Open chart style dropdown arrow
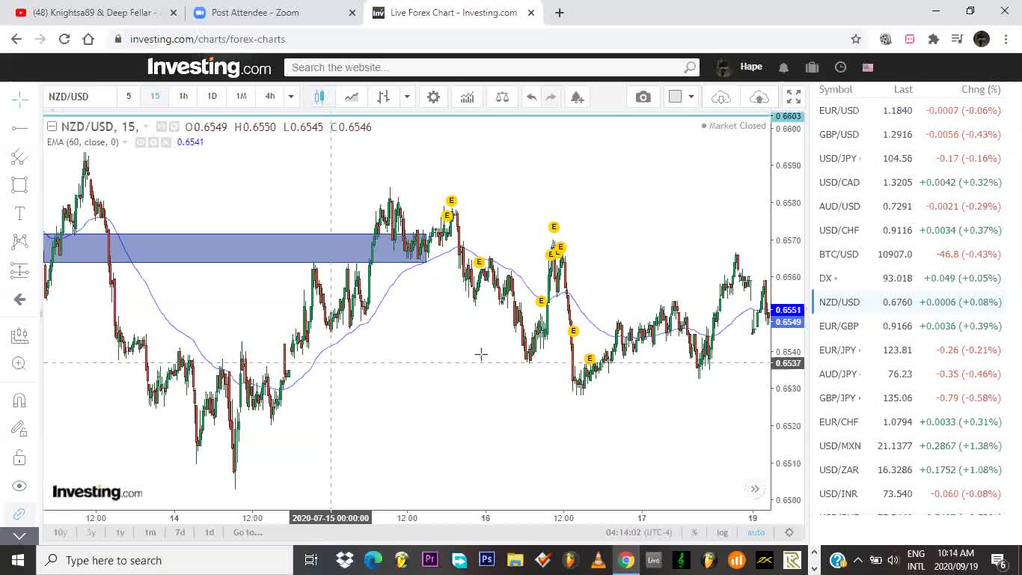Screen dimensions: 1022x575 pyautogui.click(x=407, y=97)
